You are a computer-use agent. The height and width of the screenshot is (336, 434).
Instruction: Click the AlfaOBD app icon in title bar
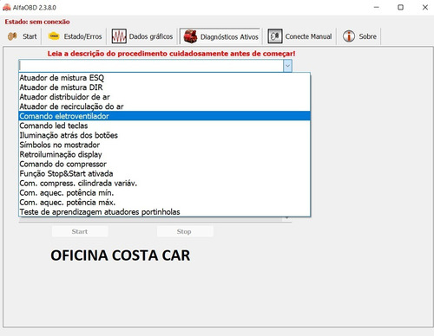pyautogui.click(x=6, y=7)
